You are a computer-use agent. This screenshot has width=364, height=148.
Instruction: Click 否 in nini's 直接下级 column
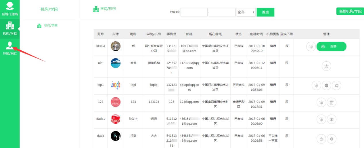point(286,63)
